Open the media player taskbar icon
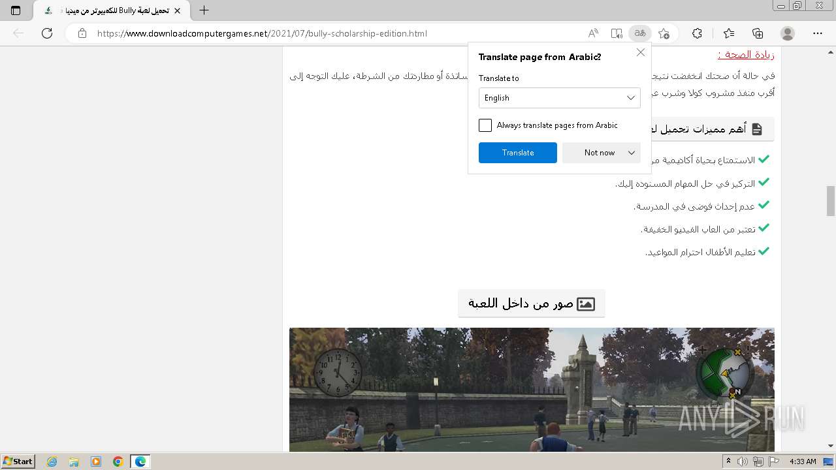The width and height of the screenshot is (836, 470). tap(96, 462)
